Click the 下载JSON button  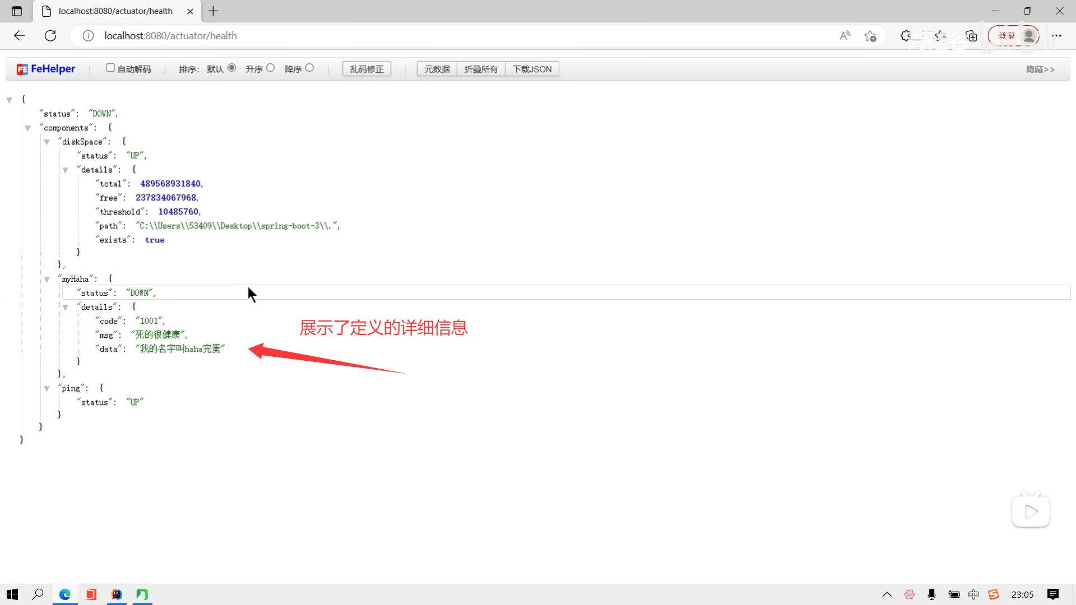coord(532,69)
